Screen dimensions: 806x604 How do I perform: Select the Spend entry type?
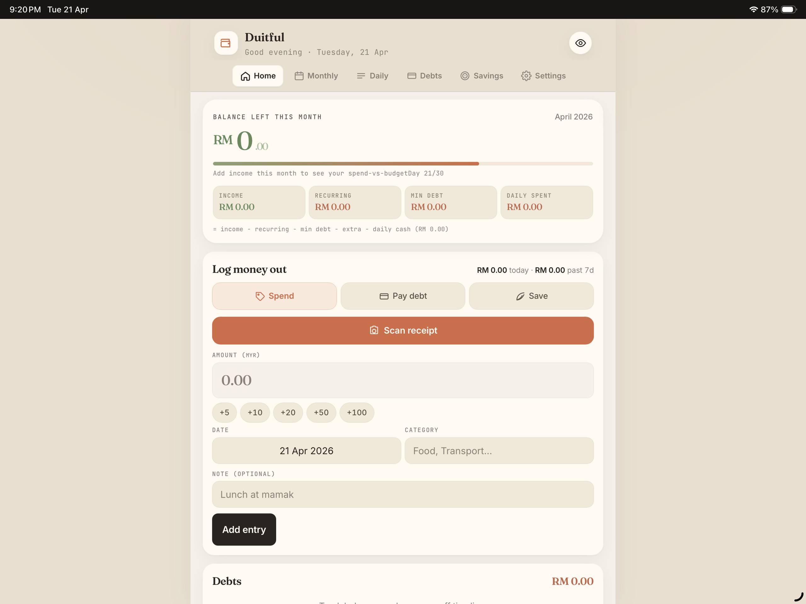pyautogui.click(x=274, y=296)
